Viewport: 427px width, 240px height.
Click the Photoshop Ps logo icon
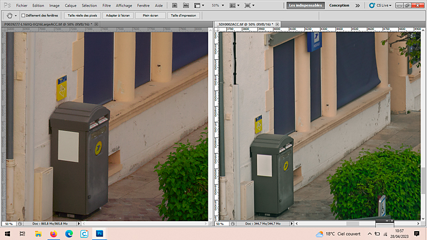7,5
